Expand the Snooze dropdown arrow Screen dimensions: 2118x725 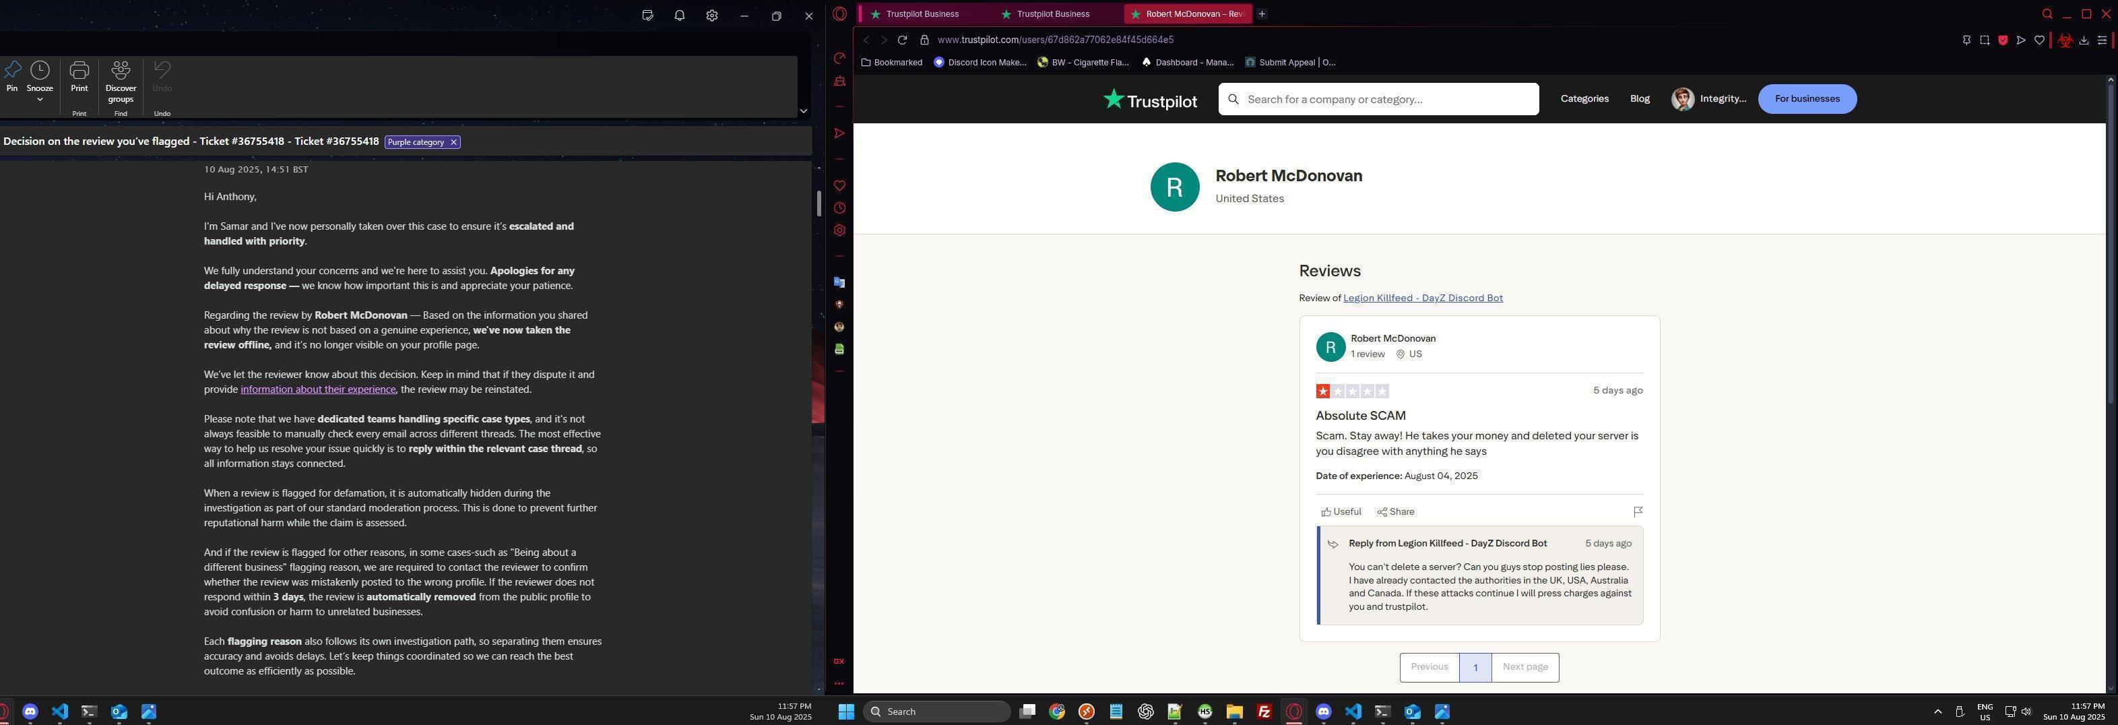pos(40,100)
